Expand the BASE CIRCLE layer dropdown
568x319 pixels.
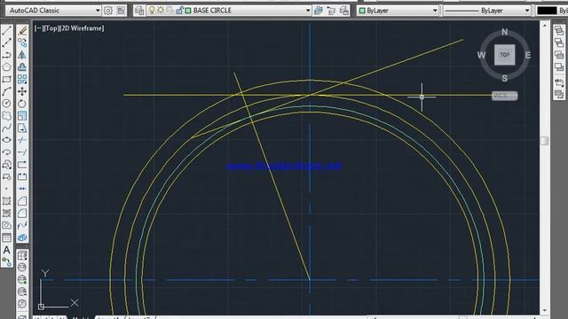(x=308, y=11)
